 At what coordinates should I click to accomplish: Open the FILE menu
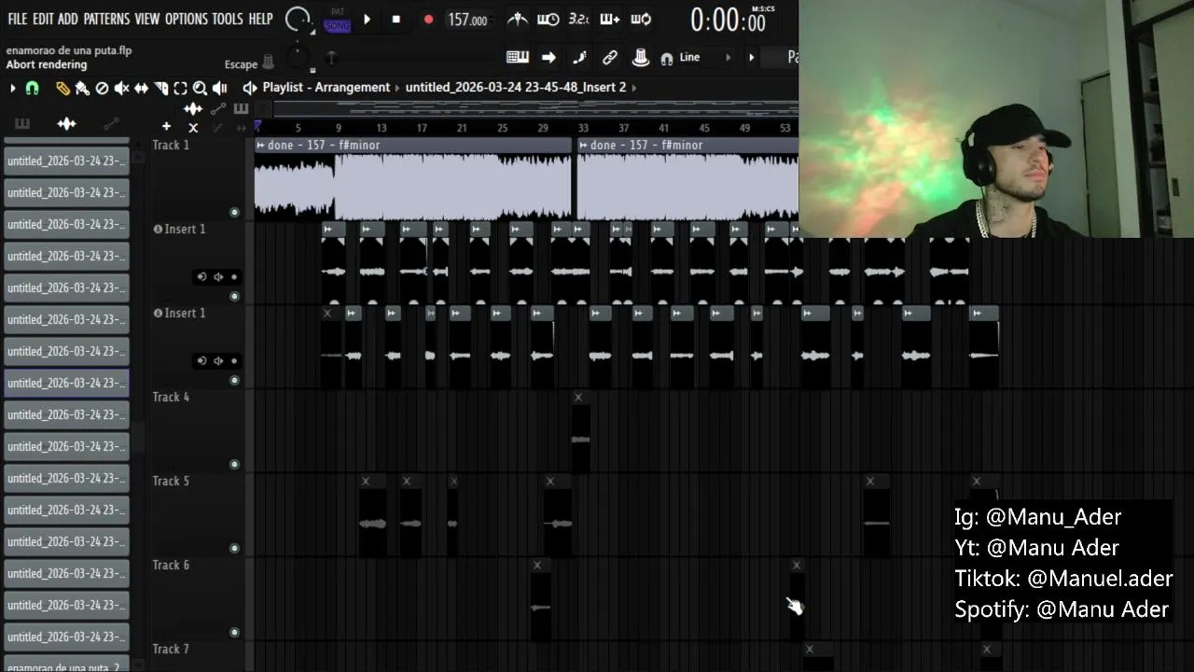18,19
